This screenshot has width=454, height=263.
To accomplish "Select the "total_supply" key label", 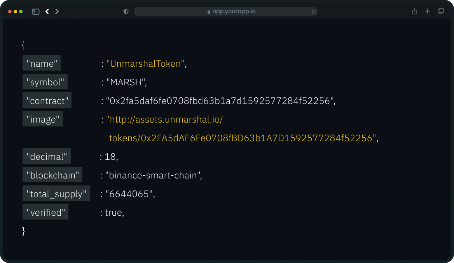I will tap(56, 194).
